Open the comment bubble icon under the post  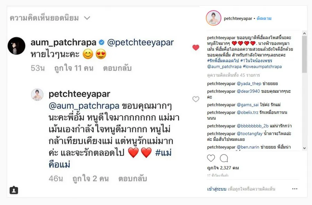coord(224,158)
